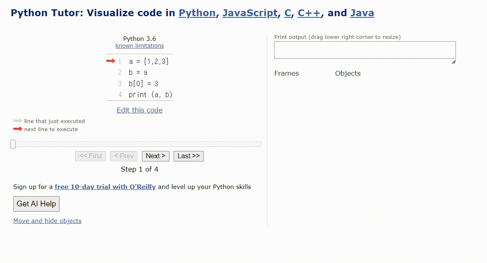Viewport: 487px width, 263px height.
Task: Click line number 3 in the code gutter
Action: click(x=120, y=84)
